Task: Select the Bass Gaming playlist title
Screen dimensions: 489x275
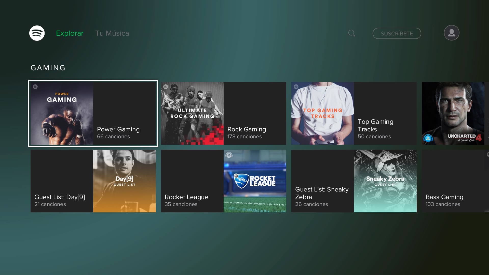Action: pos(444,197)
